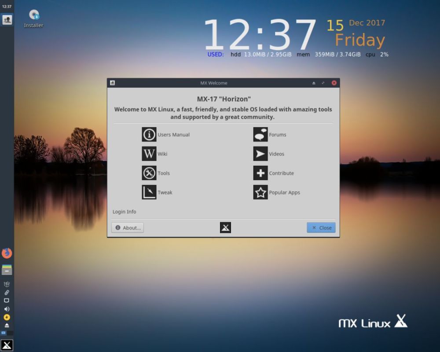
Task: Click the eject removable media tray icon
Action: 7,325
